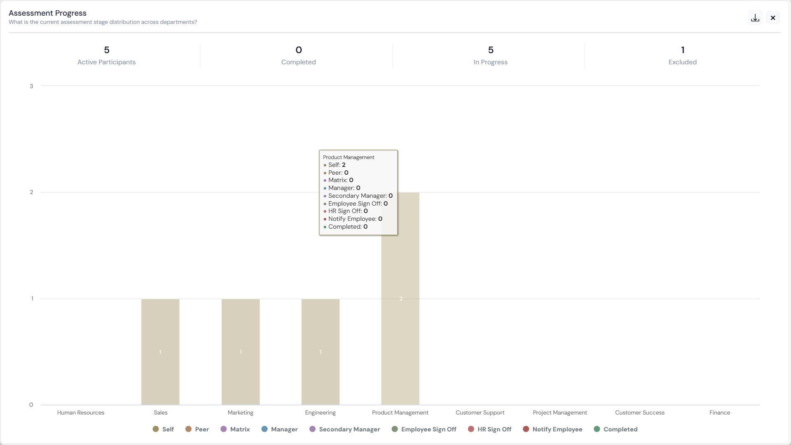
Task: Click the Marketing axis label
Action: (x=241, y=413)
